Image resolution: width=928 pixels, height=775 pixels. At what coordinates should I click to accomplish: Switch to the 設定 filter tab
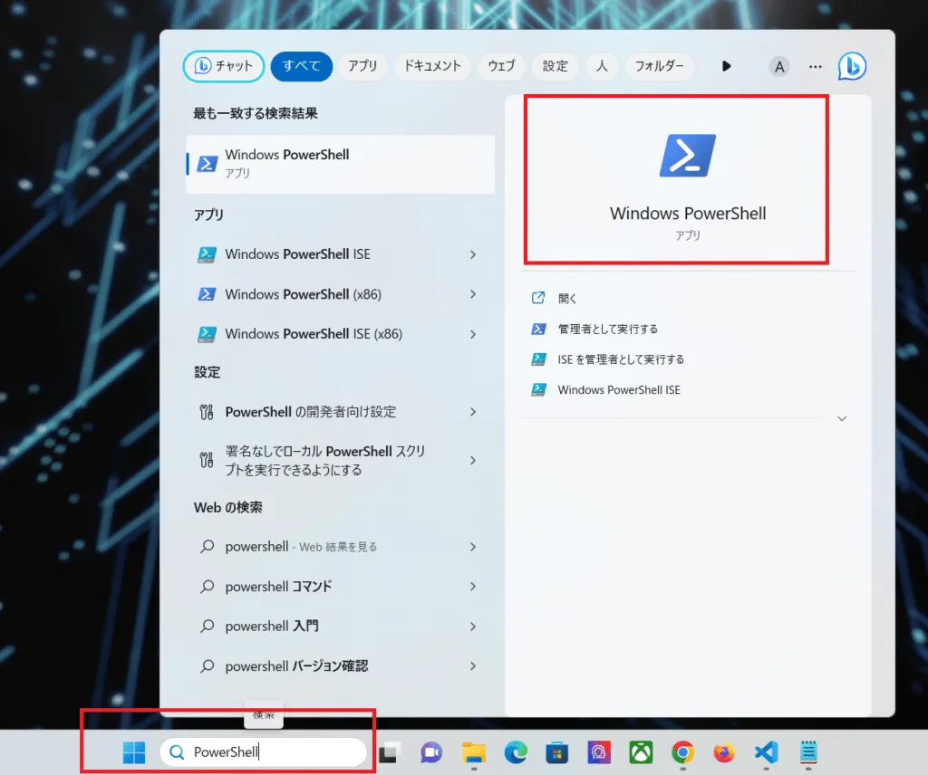(556, 65)
